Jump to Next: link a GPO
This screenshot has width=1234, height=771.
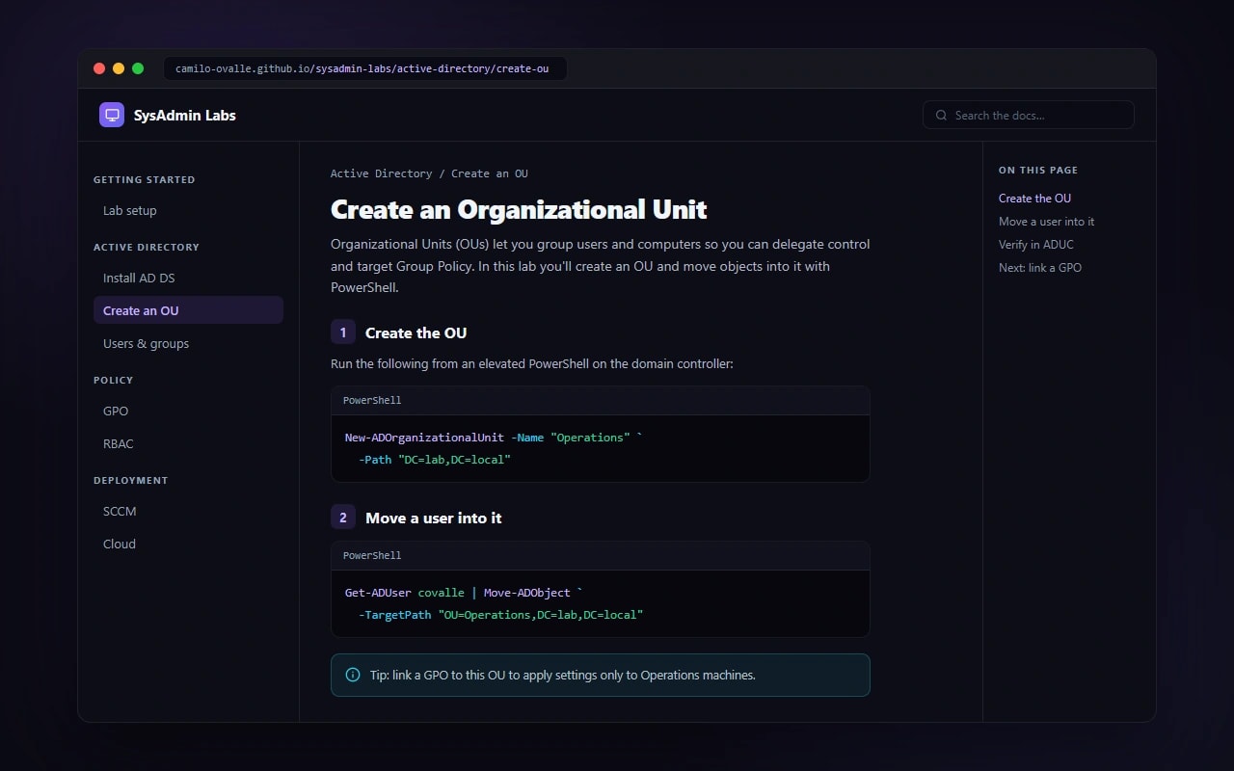[x=1039, y=268]
